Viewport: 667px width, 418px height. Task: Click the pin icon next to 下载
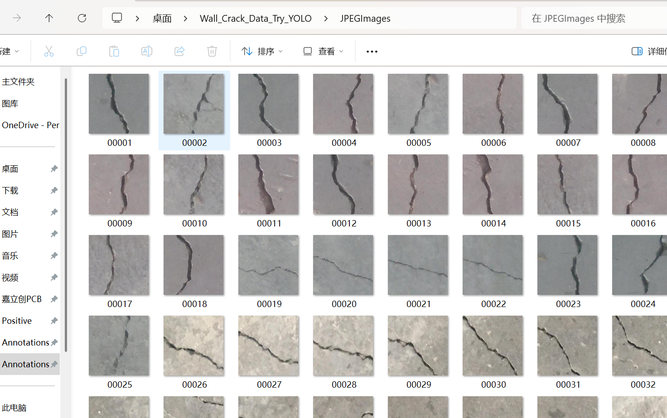pos(54,190)
